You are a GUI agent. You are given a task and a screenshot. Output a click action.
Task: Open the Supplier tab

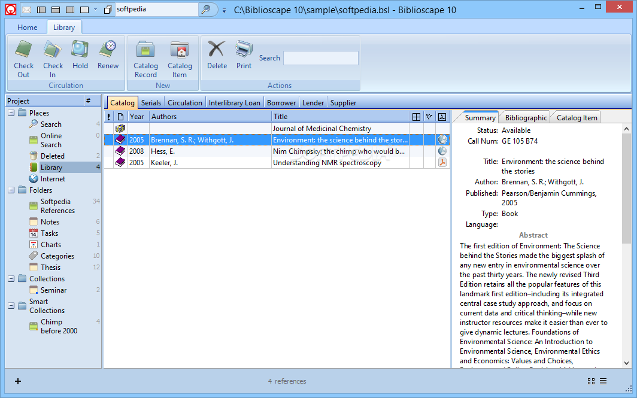tap(343, 103)
